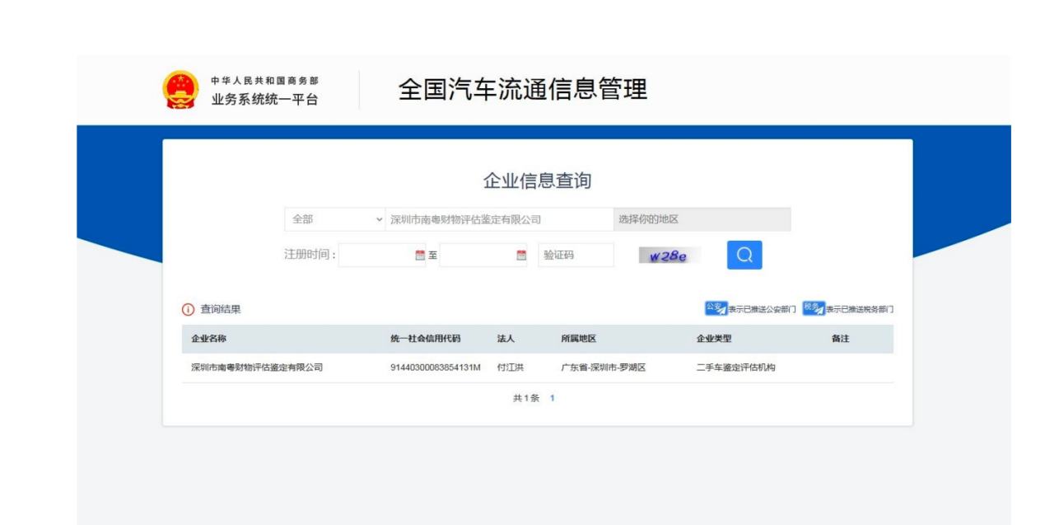Open the end date calendar icon
Screen dimensions: 1045x525
click(520, 255)
